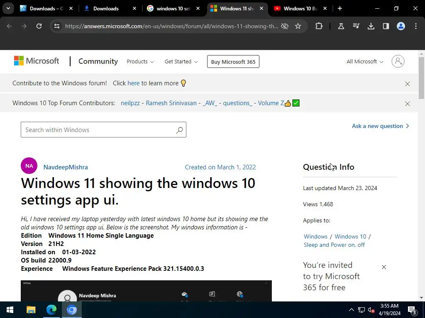This screenshot has width=425, height=318.
Task: Open NavdeepMishra profile link
Action: (66, 167)
